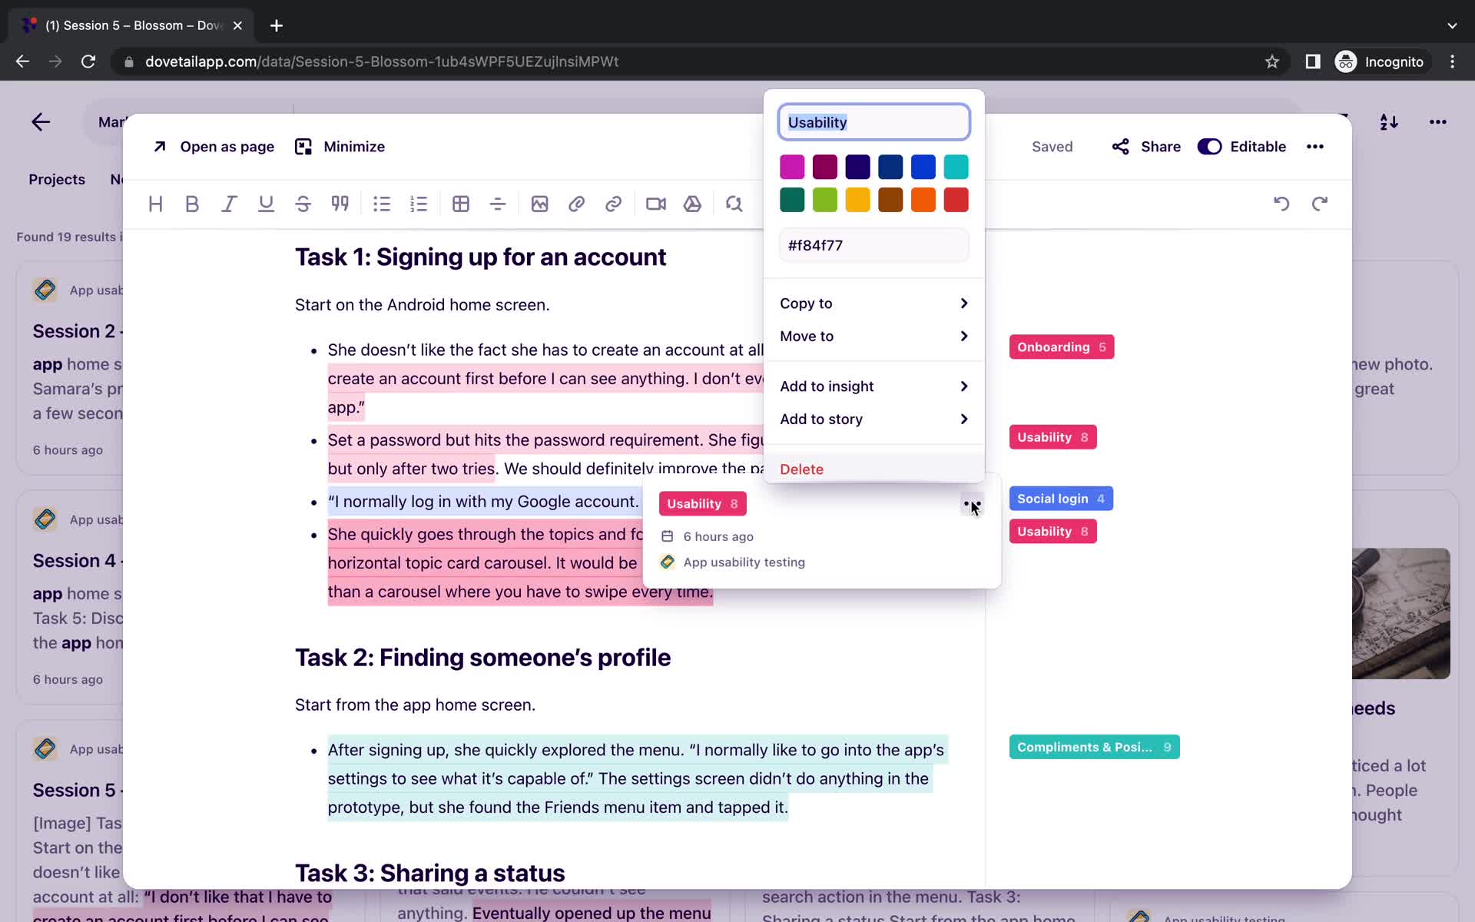Select the image insertion icon

[541, 203]
